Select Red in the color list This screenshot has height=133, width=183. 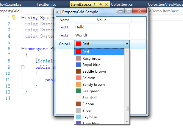(99, 52)
